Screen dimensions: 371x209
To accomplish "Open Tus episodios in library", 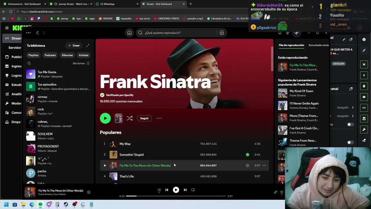I will (x=58, y=87).
